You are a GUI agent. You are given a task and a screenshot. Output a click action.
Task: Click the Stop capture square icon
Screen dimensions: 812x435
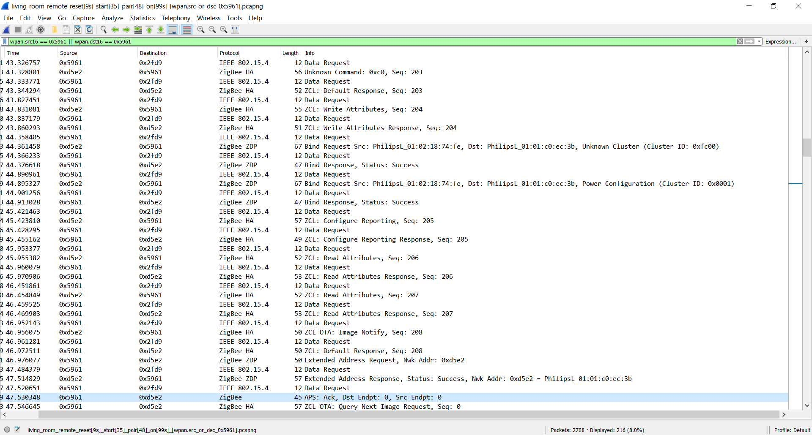[18, 30]
